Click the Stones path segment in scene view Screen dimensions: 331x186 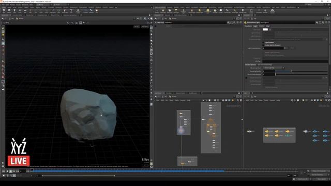[20, 19]
